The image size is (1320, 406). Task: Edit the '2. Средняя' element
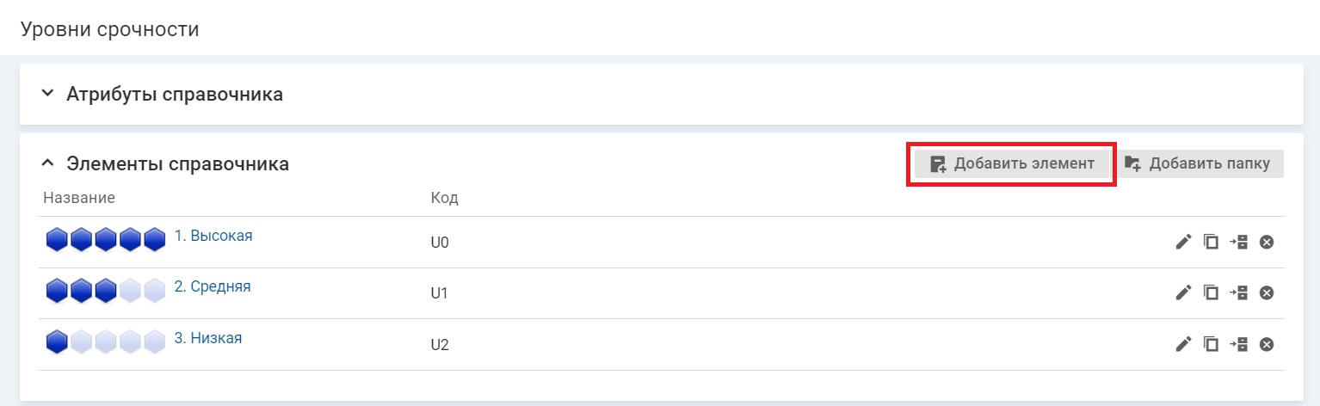tap(1183, 293)
